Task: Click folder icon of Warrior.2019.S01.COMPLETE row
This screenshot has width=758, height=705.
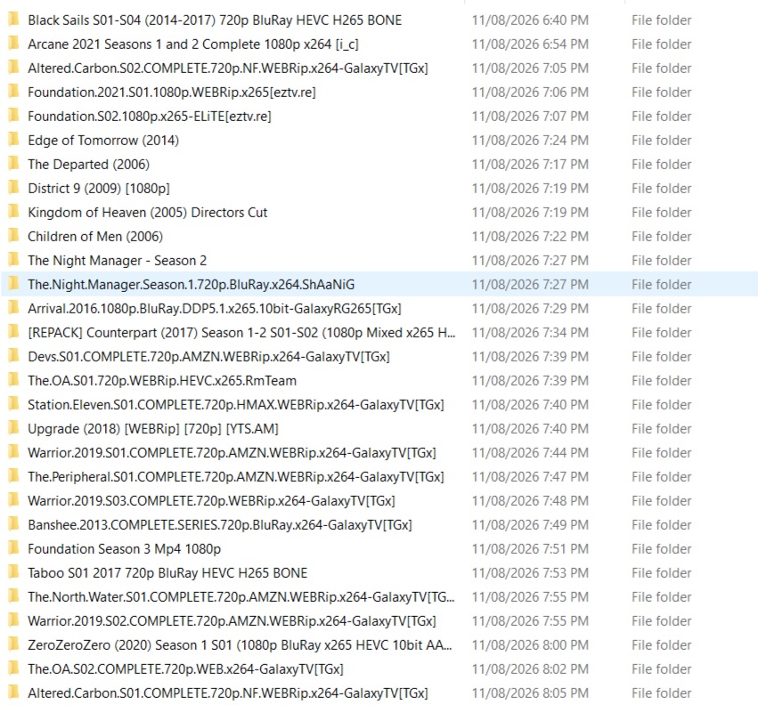Action: [x=13, y=453]
